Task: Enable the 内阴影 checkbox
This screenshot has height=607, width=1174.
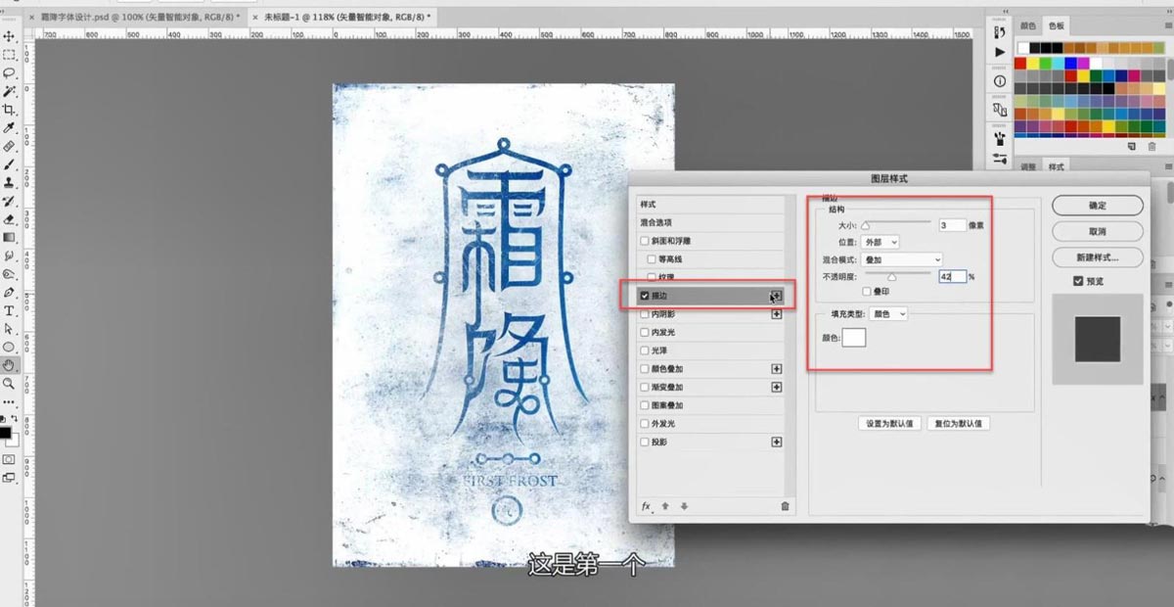Action: 644,314
